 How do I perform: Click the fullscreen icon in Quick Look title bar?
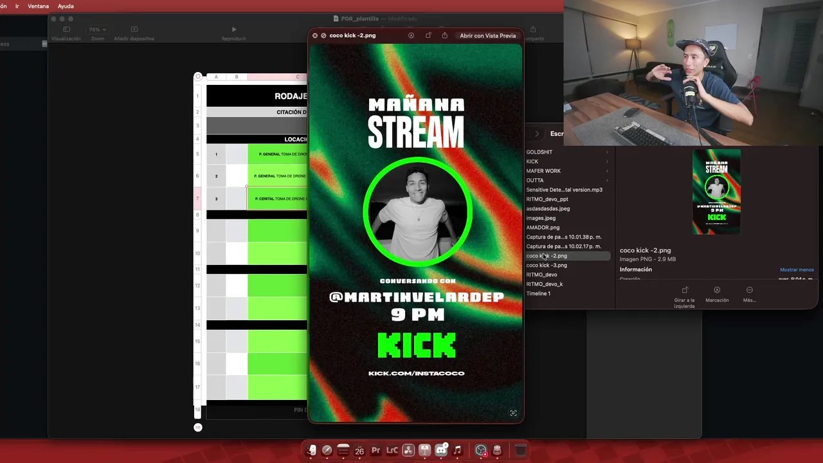323,35
